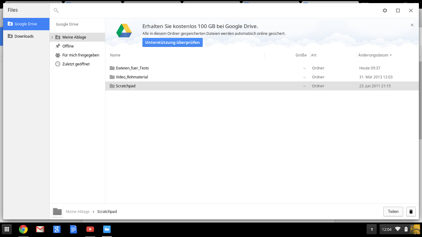Open the Files settings gear menu
Image resolution: width=422 pixels, height=237 pixels.
385,10
